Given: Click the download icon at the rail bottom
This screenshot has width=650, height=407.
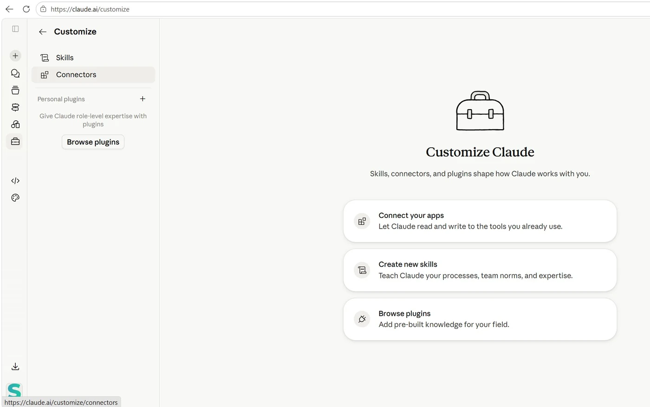Looking at the screenshot, I should pos(15,367).
